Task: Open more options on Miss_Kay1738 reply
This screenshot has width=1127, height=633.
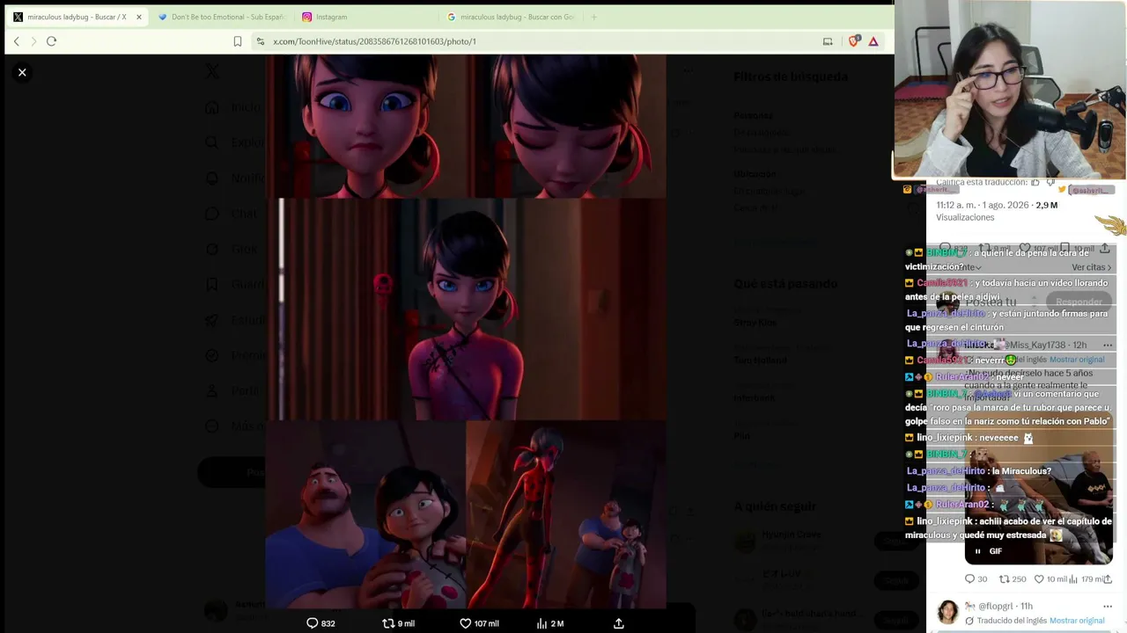Action: (1108, 345)
